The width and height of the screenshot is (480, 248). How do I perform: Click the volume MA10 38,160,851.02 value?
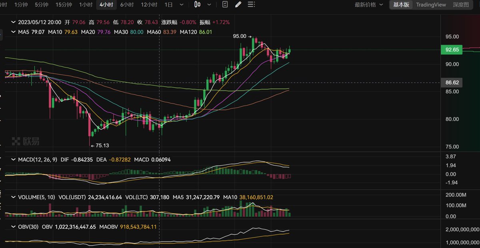click(248, 197)
